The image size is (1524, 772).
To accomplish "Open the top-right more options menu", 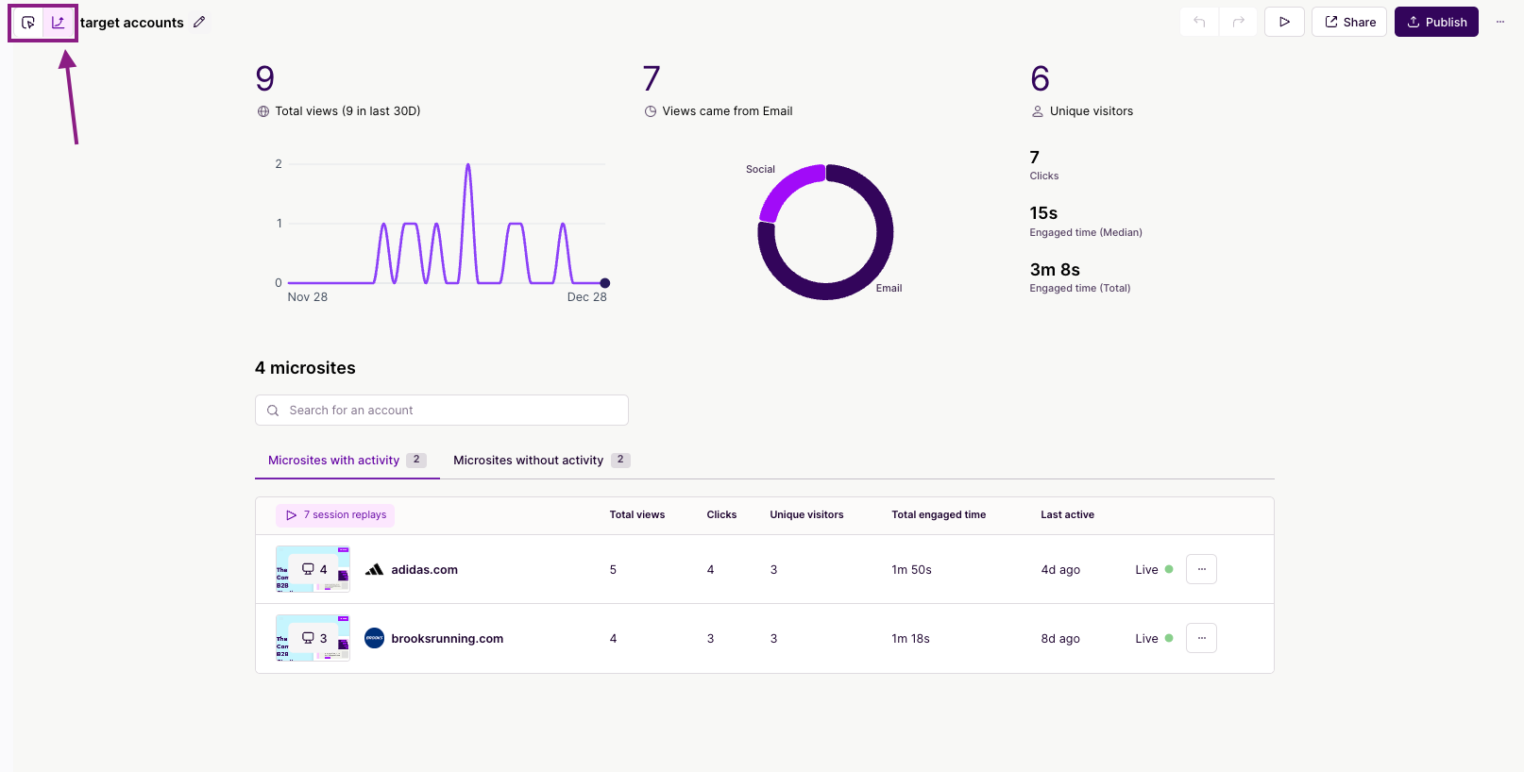I will [1499, 22].
